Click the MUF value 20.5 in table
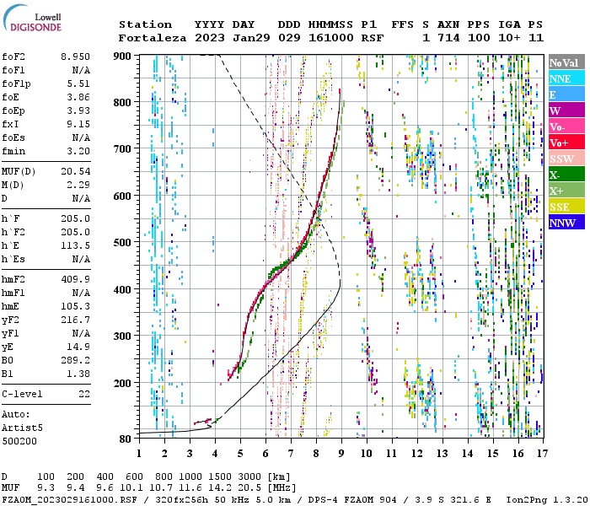The image size is (590, 506). (249, 488)
